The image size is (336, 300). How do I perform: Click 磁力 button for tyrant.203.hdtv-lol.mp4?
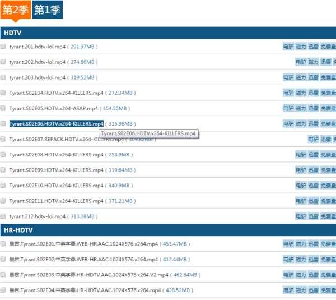(301, 77)
